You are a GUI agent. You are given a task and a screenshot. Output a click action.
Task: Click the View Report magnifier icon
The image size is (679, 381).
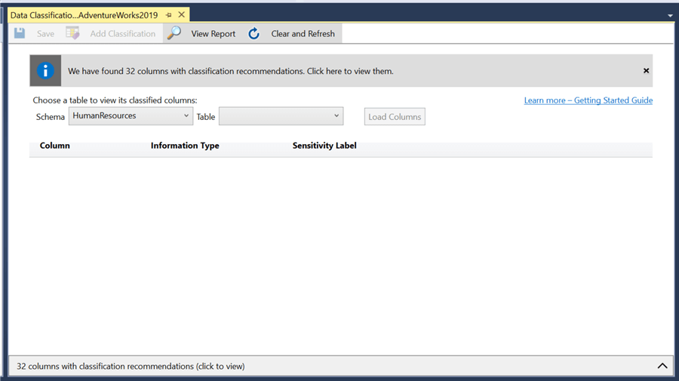[x=174, y=33]
